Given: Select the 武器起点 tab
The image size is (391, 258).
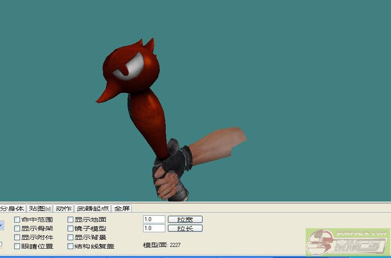Looking at the screenshot, I should (x=92, y=208).
